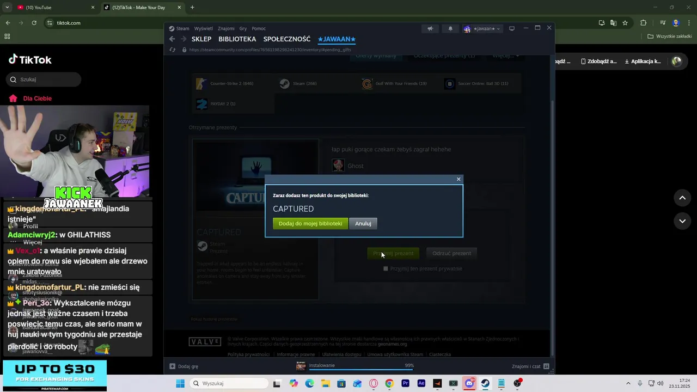Open the Chrome tab search dropdown
This screenshot has width=697, height=392.
click(x=7, y=8)
